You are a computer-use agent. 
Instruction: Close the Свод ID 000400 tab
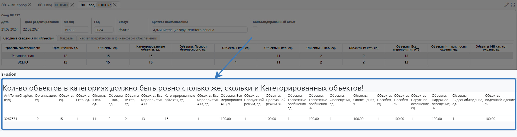click(72, 5)
